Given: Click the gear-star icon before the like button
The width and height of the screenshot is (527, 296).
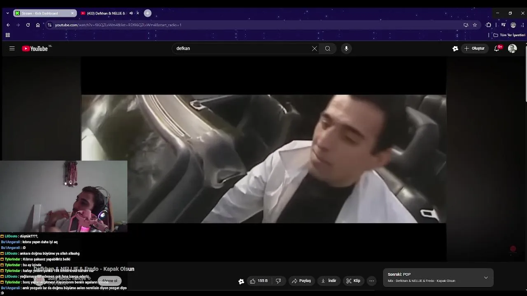Looking at the screenshot, I should coord(241,281).
